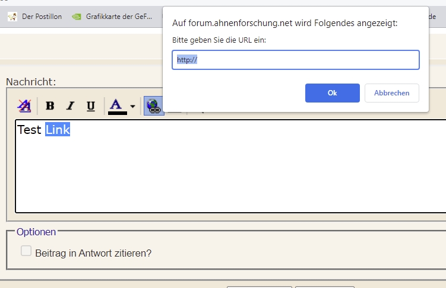Click the word 'Test' in message editor
446x288 pixels.
[30, 130]
